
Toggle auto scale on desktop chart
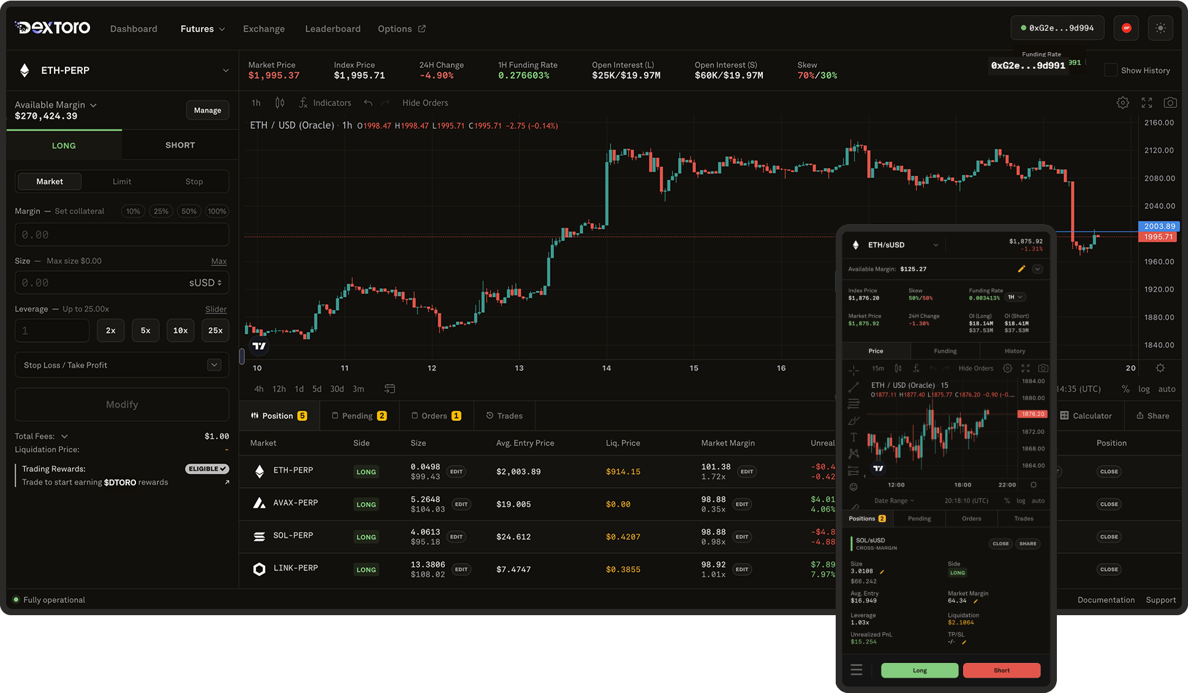[1167, 389]
